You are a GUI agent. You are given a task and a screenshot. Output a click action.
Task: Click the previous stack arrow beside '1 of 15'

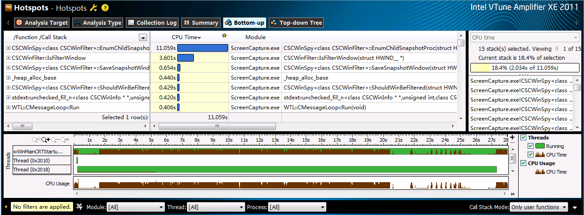[x=556, y=49]
